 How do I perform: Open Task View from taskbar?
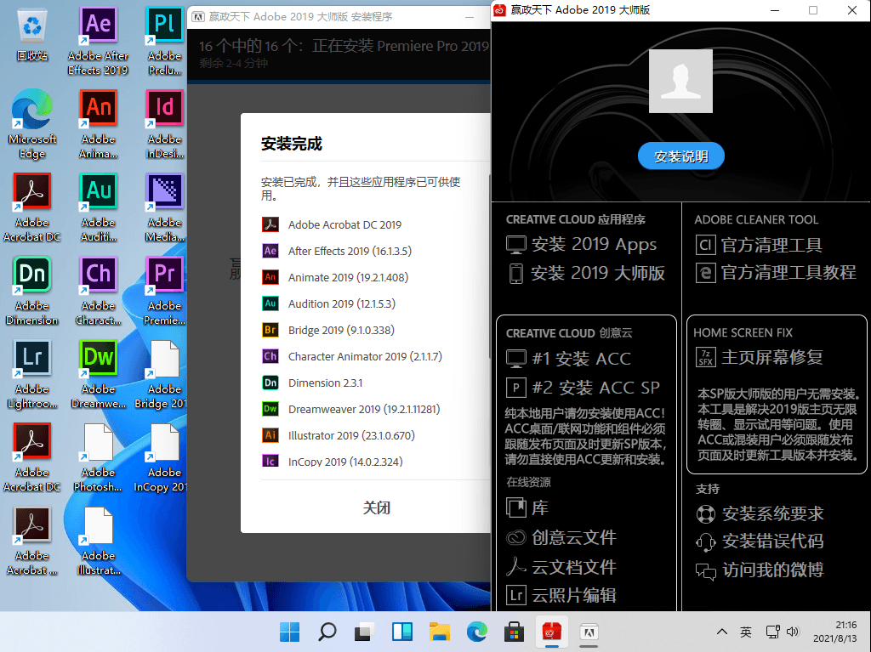(x=364, y=632)
